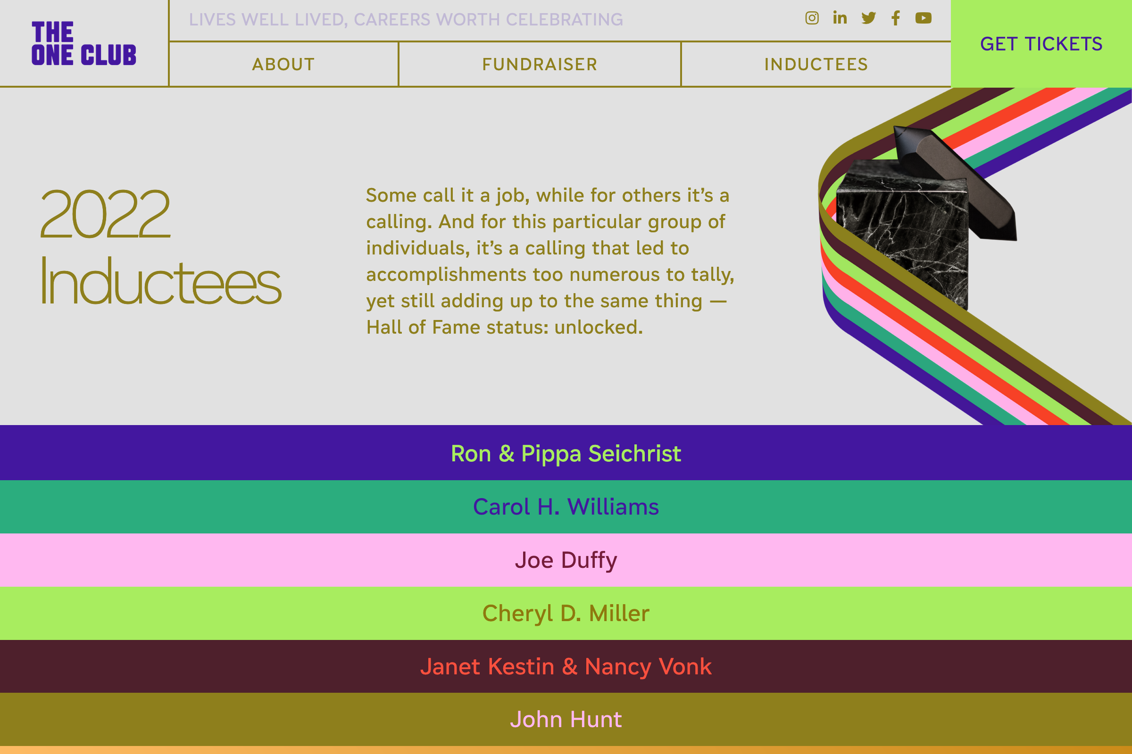Open Janet Kestin & Nancy Vonk band

pos(566,666)
